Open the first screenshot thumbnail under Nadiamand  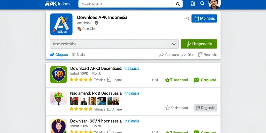tap(74, 101)
